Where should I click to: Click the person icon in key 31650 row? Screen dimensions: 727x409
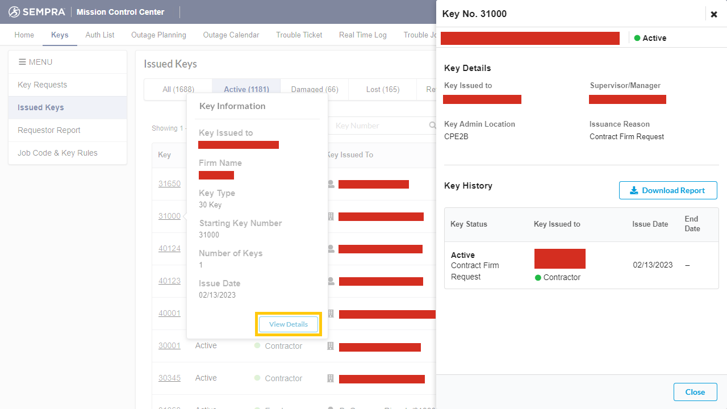click(x=331, y=184)
